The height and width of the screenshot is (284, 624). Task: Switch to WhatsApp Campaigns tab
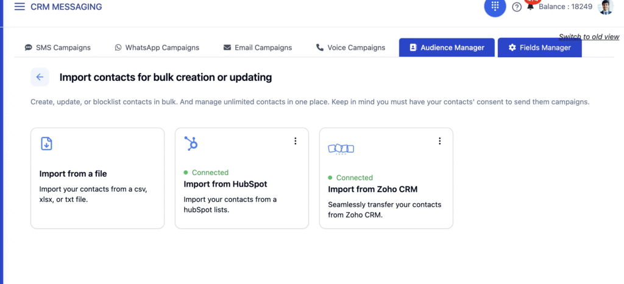click(x=157, y=47)
